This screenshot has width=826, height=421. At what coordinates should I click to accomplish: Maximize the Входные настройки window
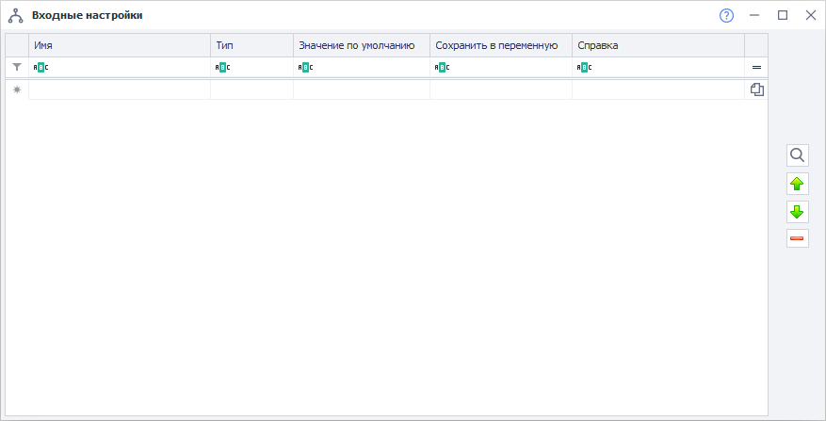coord(782,15)
